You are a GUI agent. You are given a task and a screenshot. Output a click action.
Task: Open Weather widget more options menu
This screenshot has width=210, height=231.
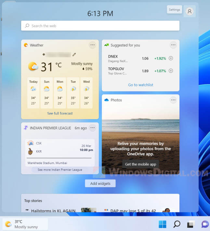click(x=92, y=45)
